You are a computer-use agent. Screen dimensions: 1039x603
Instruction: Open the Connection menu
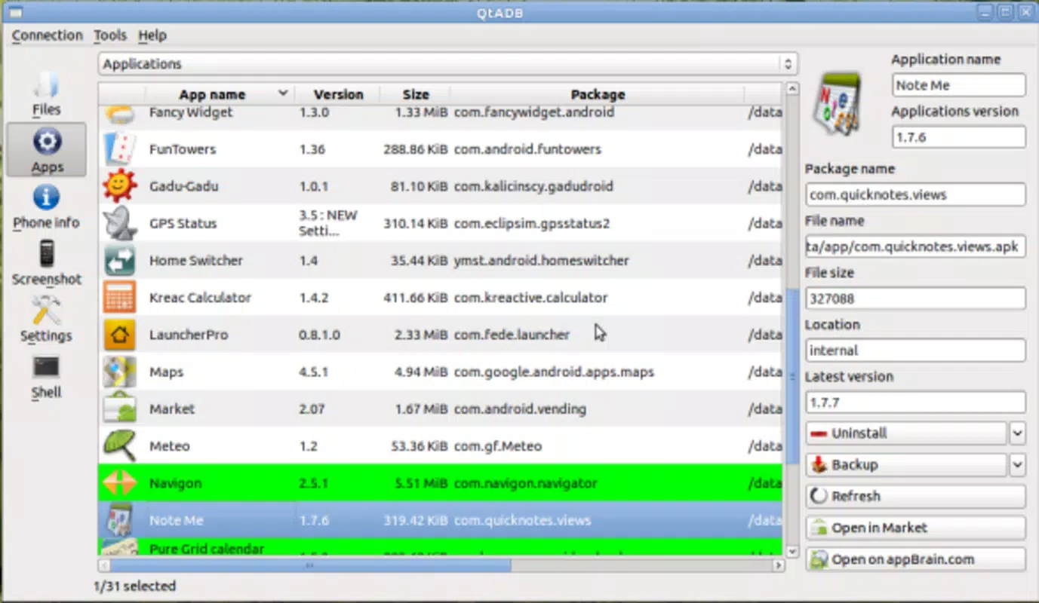47,35
